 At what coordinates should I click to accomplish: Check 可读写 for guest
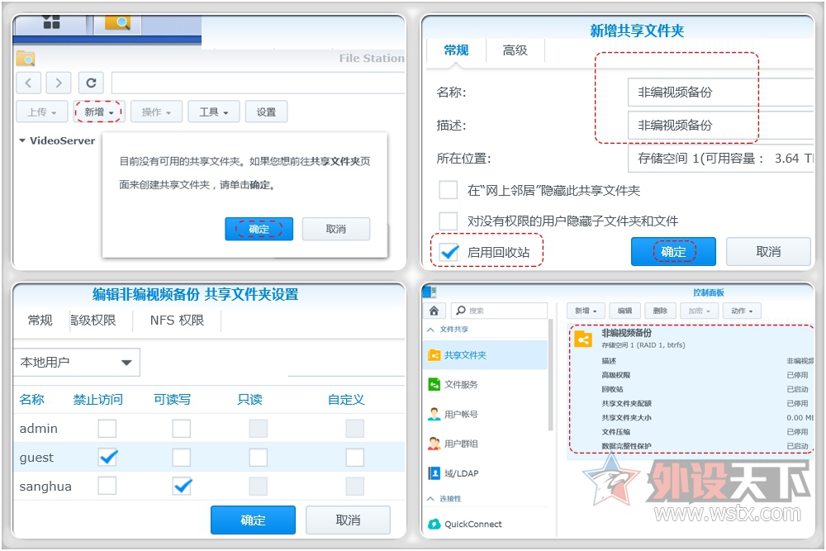click(182, 457)
